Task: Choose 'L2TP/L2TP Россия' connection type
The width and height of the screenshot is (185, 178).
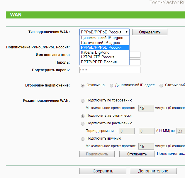Action: tap(97, 57)
